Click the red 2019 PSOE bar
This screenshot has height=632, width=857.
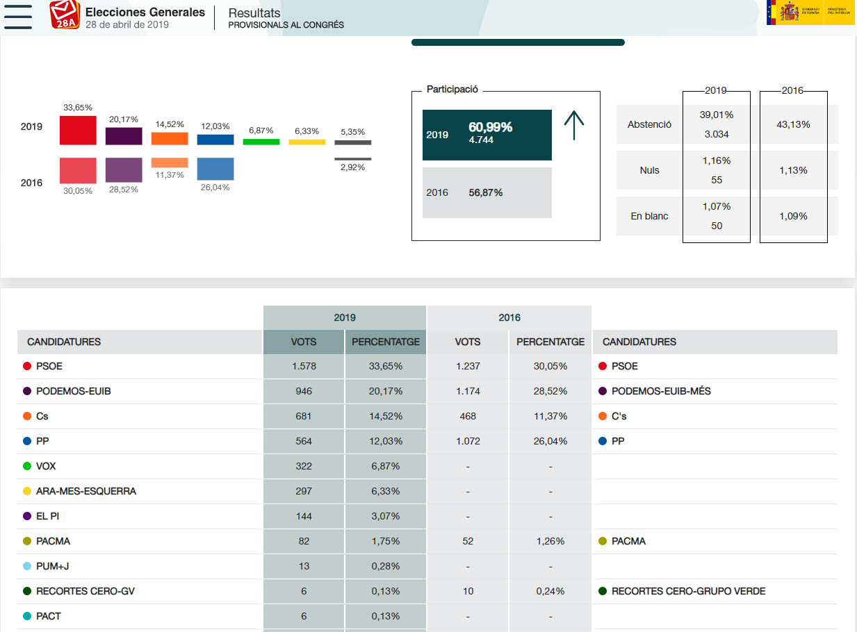pos(78,130)
